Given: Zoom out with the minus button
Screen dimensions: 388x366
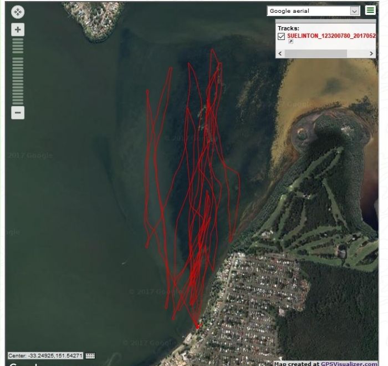Looking at the screenshot, I should (x=18, y=113).
